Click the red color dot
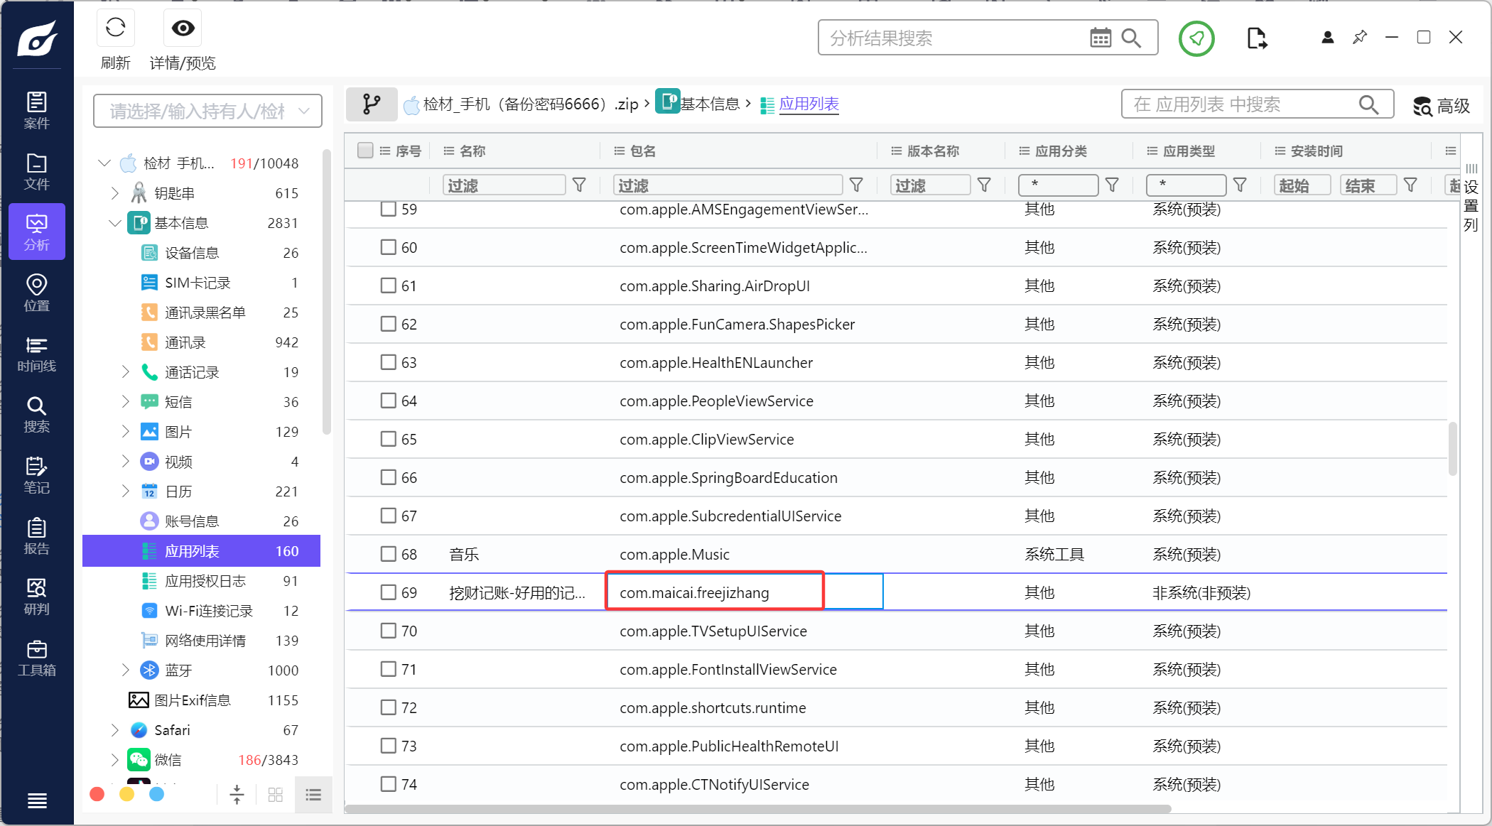This screenshot has width=1492, height=826. [97, 794]
